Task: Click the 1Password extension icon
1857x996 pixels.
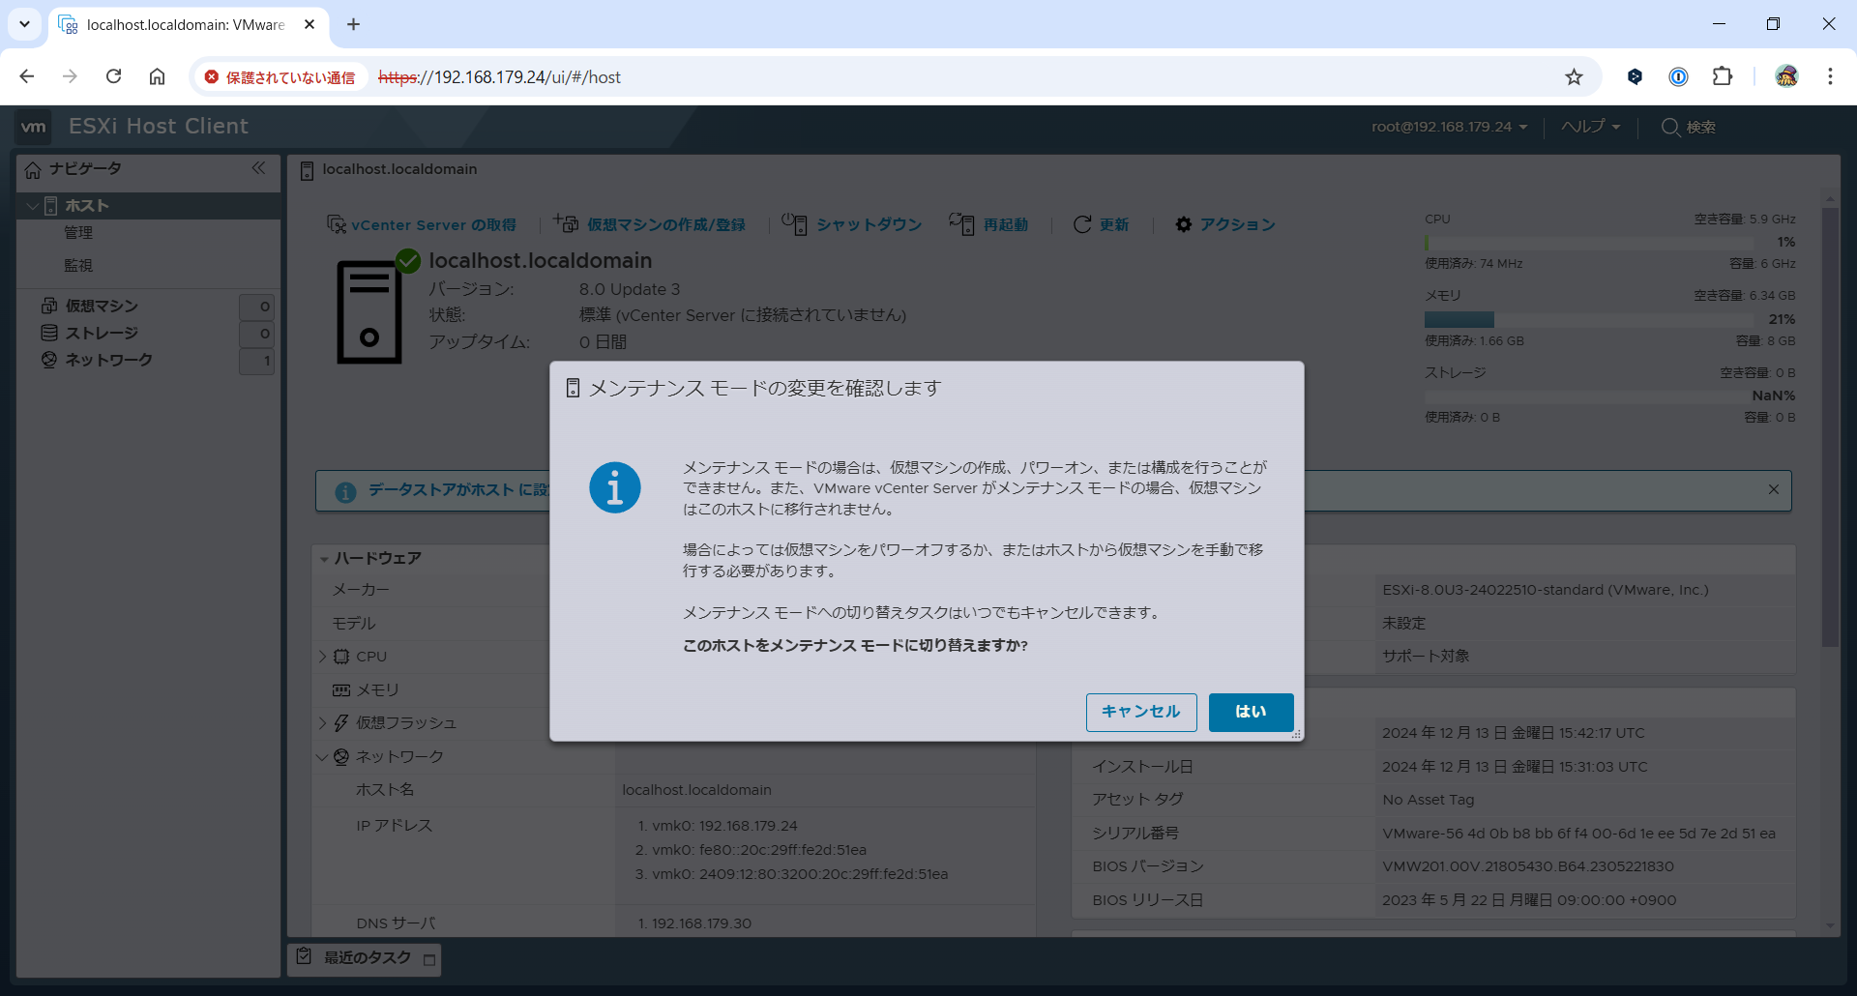Action: (x=1678, y=76)
